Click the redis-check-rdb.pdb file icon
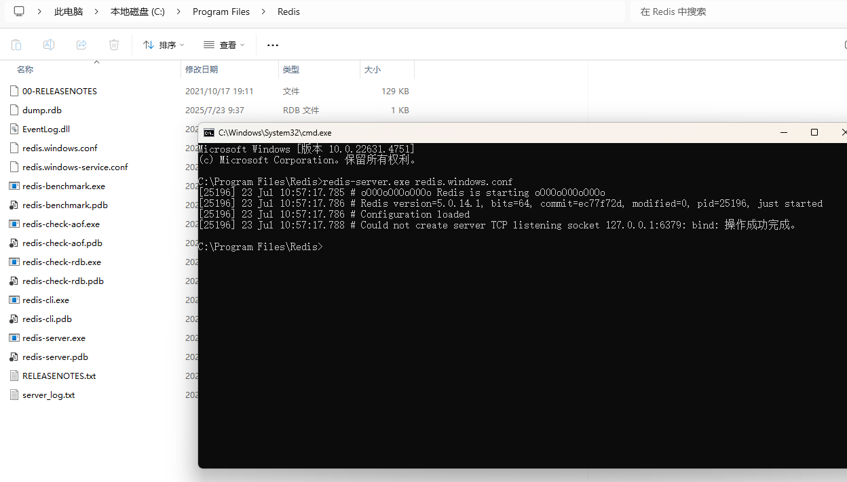Image resolution: width=847 pixels, height=482 pixels. [14, 281]
